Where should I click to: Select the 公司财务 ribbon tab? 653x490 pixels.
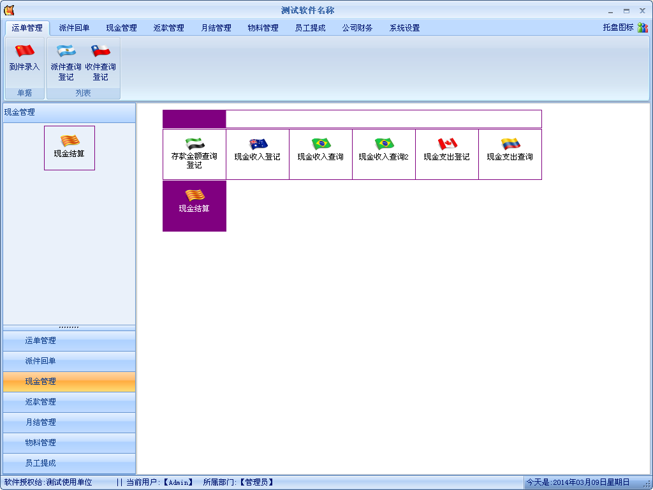point(357,28)
